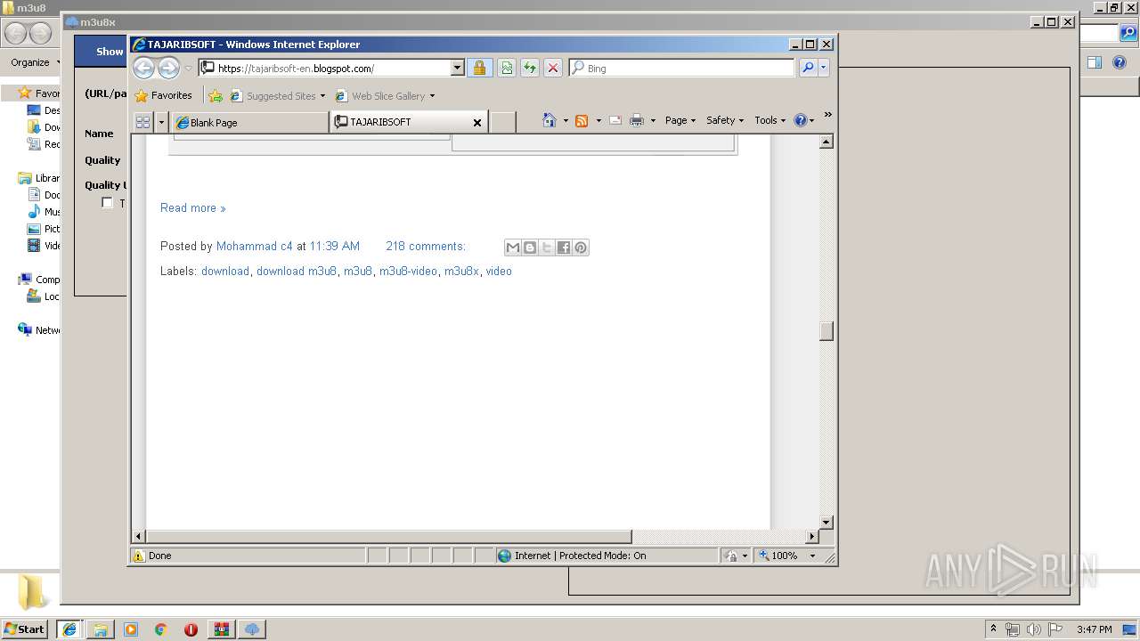Expand the command bar overflow chevron
This screenshot has height=641, width=1140.
click(827, 115)
